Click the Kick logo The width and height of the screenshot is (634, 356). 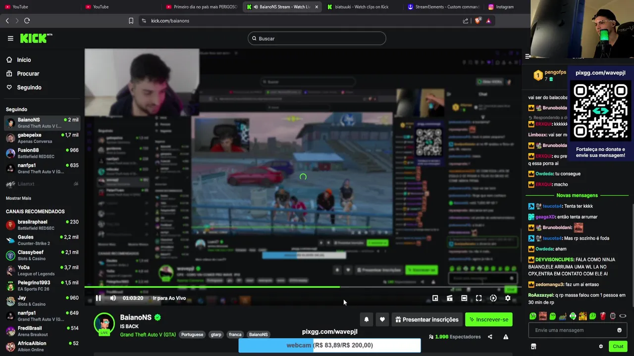click(36, 38)
